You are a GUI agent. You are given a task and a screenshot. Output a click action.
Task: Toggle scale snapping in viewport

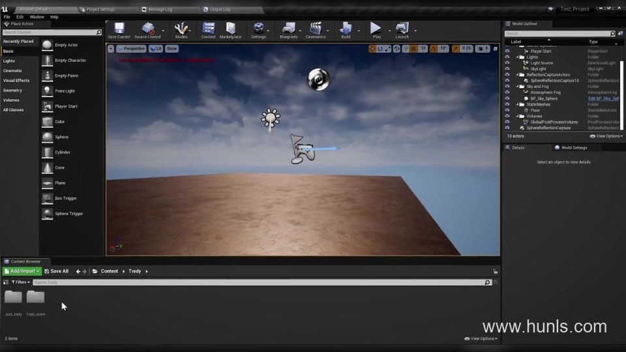tap(456, 49)
